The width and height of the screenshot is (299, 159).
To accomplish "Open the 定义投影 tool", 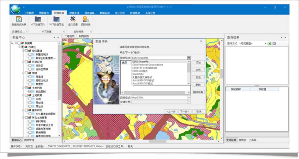I will pos(73,20).
